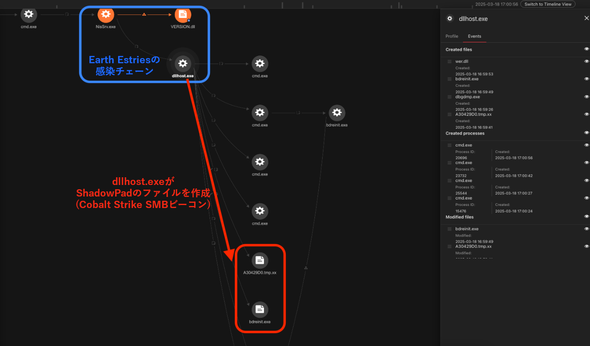Check the box for cmd.exe process 20696
The width and height of the screenshot is (590, 346).
449,145
